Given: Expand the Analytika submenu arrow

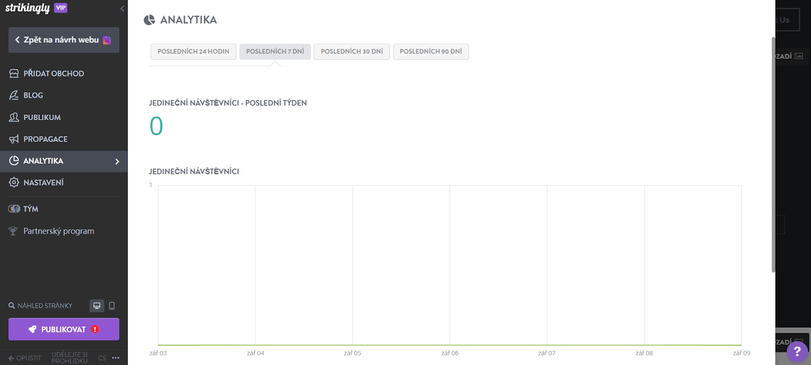Looking at the screenshot, I should (x=117, y=162).
